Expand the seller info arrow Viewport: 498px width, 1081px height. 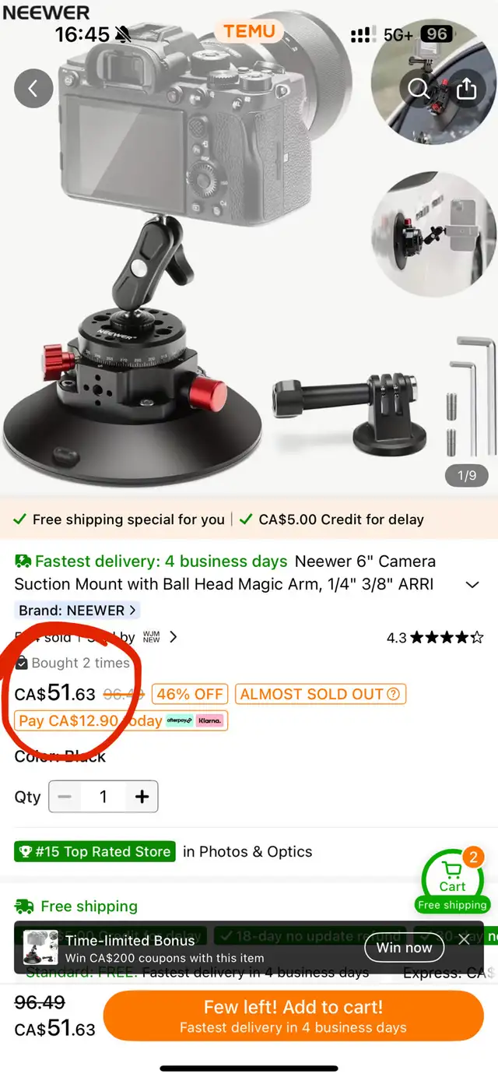pyautogui.click(x=173, y=637)
